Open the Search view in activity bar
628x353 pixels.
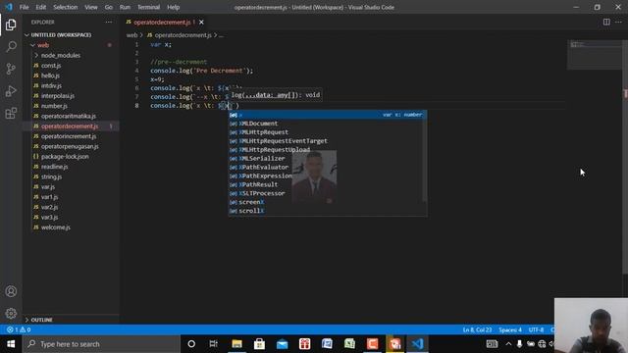tap(11, 47)
